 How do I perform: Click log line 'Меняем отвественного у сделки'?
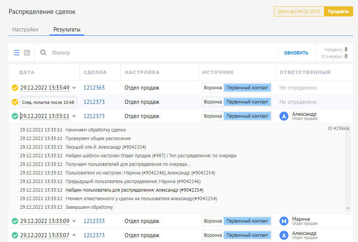point(141,199)
